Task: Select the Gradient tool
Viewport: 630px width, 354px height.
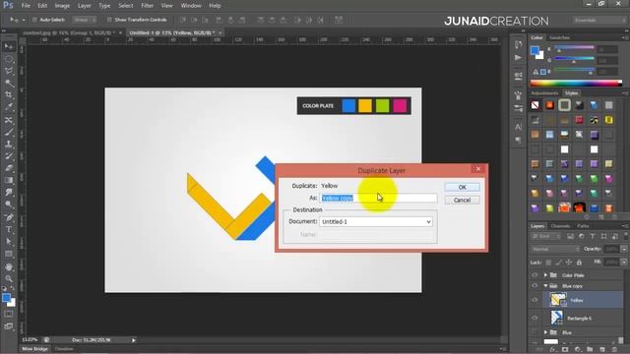Action: click(x=9, y=180)
